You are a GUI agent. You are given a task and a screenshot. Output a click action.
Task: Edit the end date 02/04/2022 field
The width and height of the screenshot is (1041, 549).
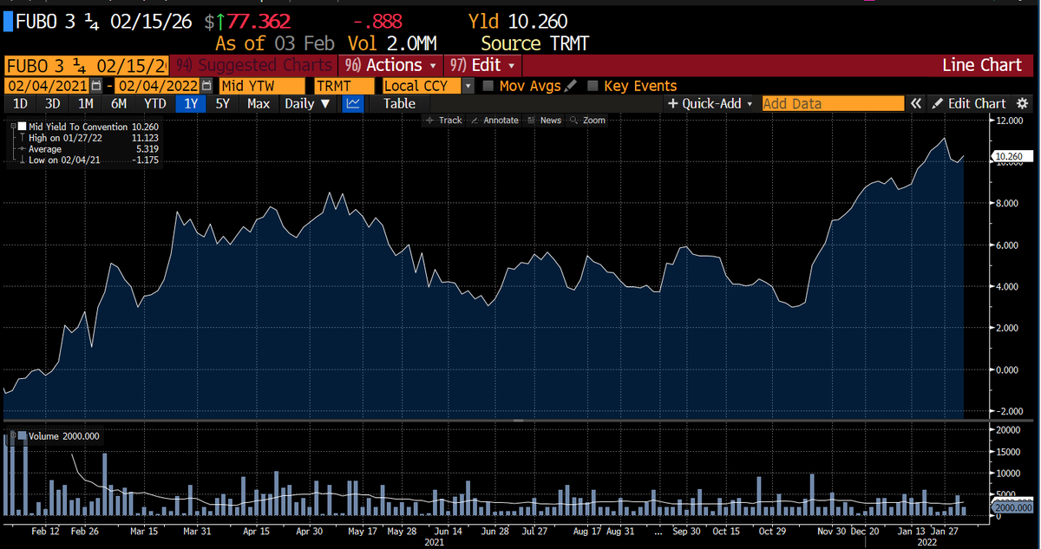click(159, 86)
